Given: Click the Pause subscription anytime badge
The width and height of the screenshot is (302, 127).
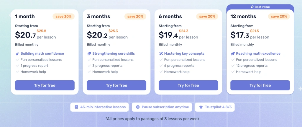Looking at the screenshot, I should (162, 107).
